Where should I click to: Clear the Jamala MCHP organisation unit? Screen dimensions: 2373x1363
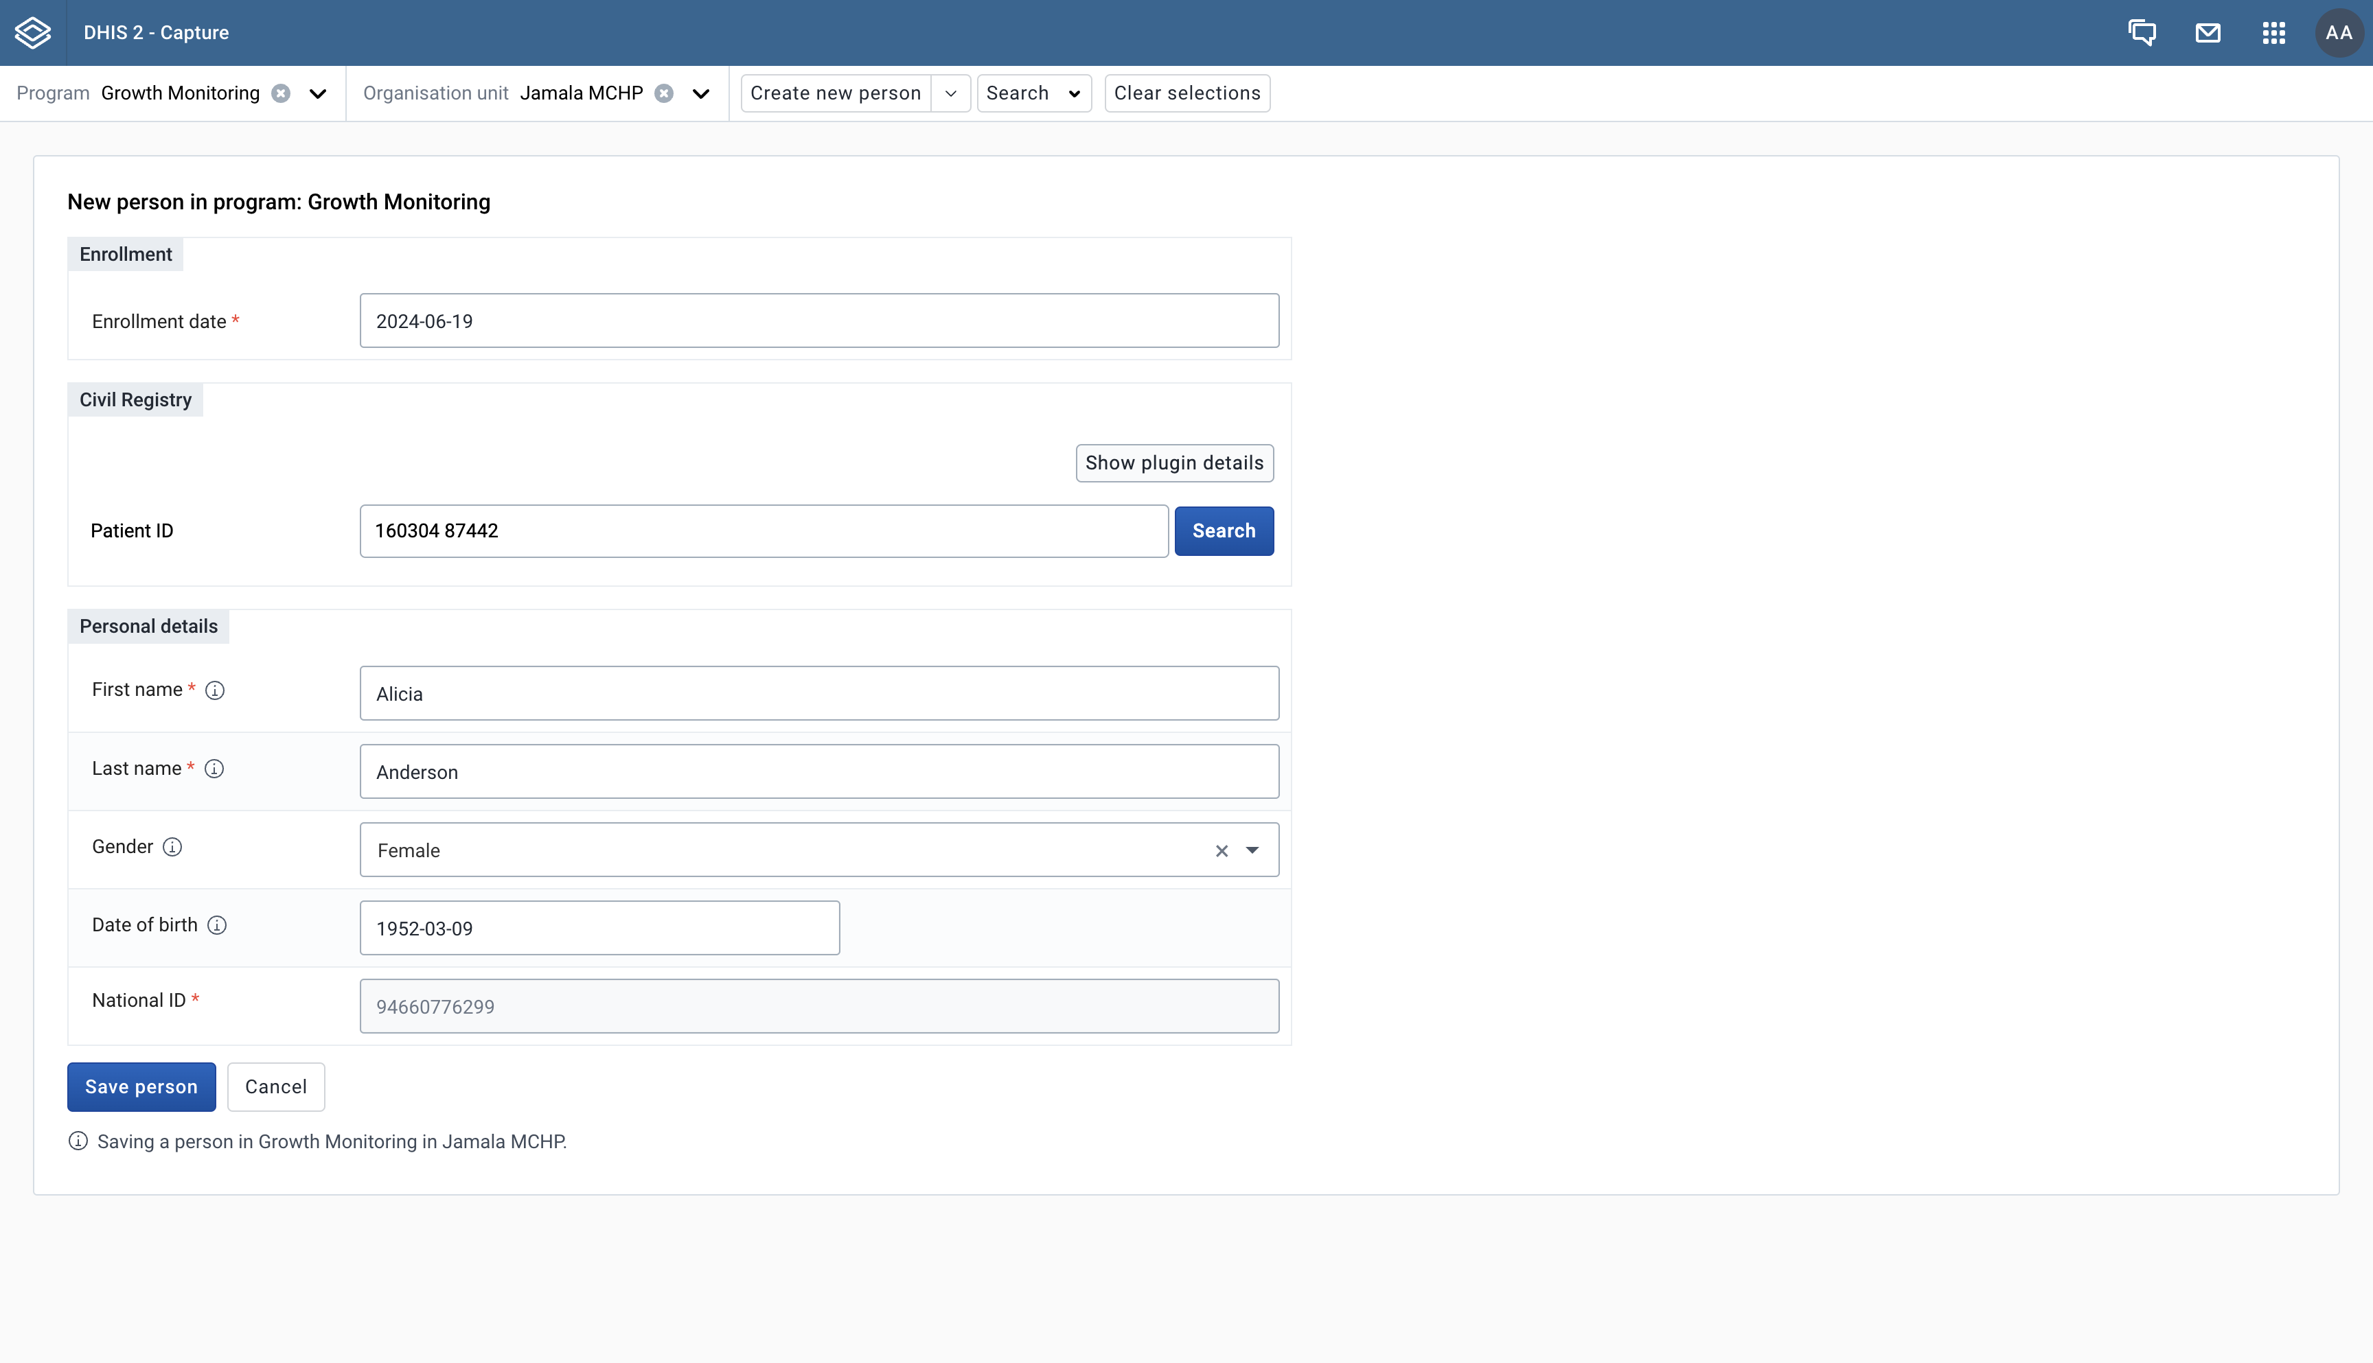tap(665, 93)
